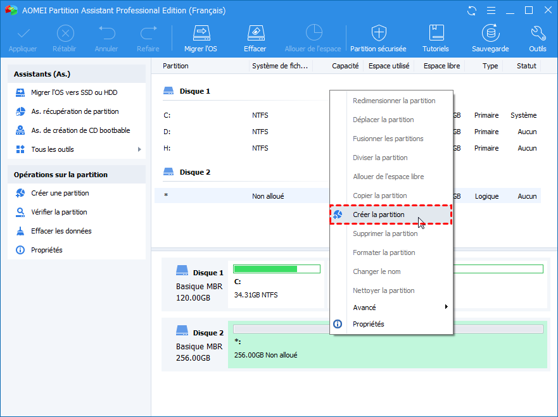The image size is (558, 417).
Task: Click the Disque 1 icon in partition list
Action: point(168,91)
